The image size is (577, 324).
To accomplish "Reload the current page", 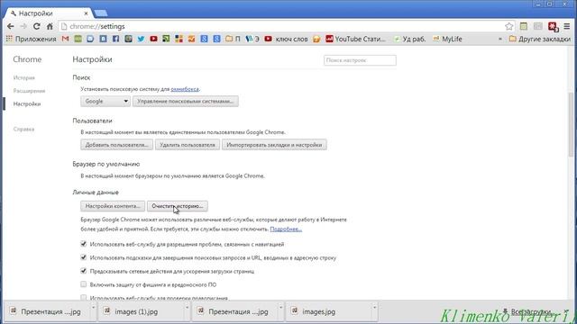I will click(36, 26).
